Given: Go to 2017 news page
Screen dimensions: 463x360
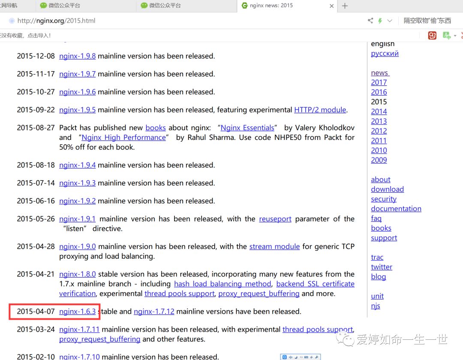Looking at the screenshot, I should [379, 82].
